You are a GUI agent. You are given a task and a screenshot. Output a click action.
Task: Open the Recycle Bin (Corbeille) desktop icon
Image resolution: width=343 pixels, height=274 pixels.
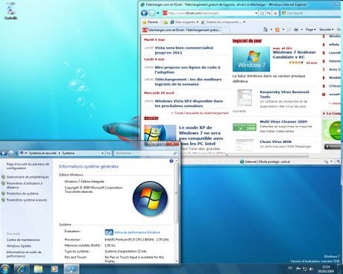10,10
